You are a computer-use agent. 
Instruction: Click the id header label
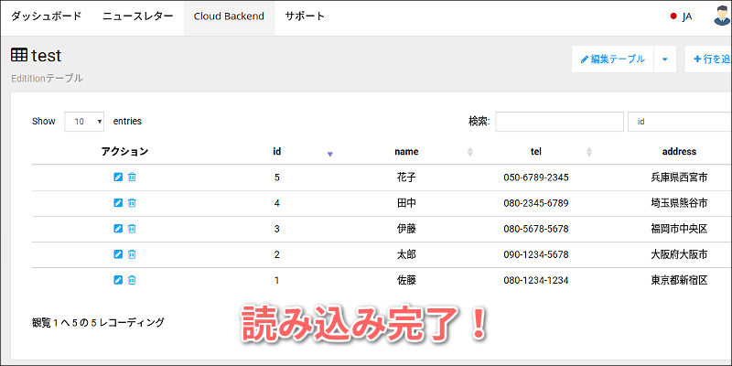click(277, 152)
